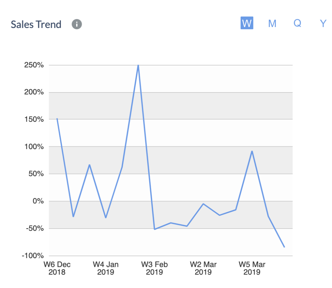Screen dimensions: 332x288
Task: Click the W3 Feb 2019 low point
Action: [x=155, y=229]
